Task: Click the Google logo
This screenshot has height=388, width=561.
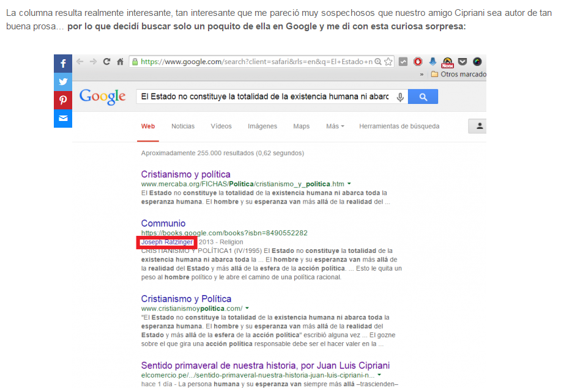Action: pos(102,97)
